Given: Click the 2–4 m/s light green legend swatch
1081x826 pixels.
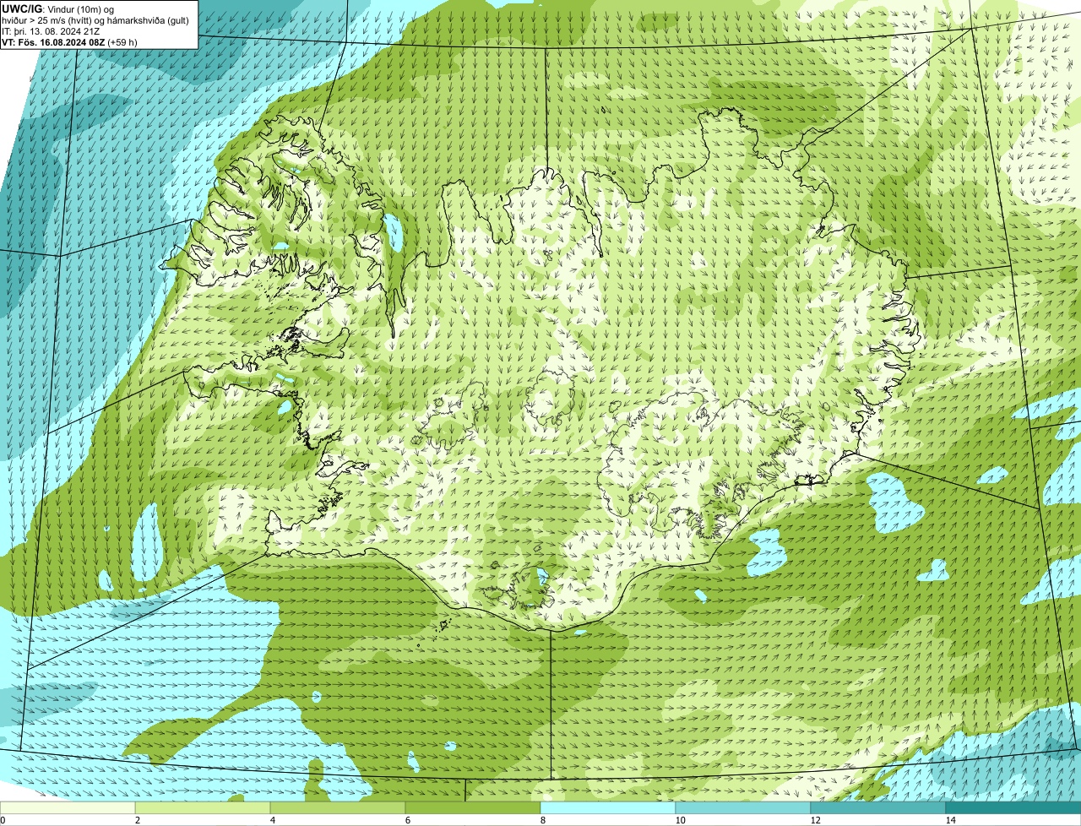Looking at the screenshot, I should (x=203, y=808).
